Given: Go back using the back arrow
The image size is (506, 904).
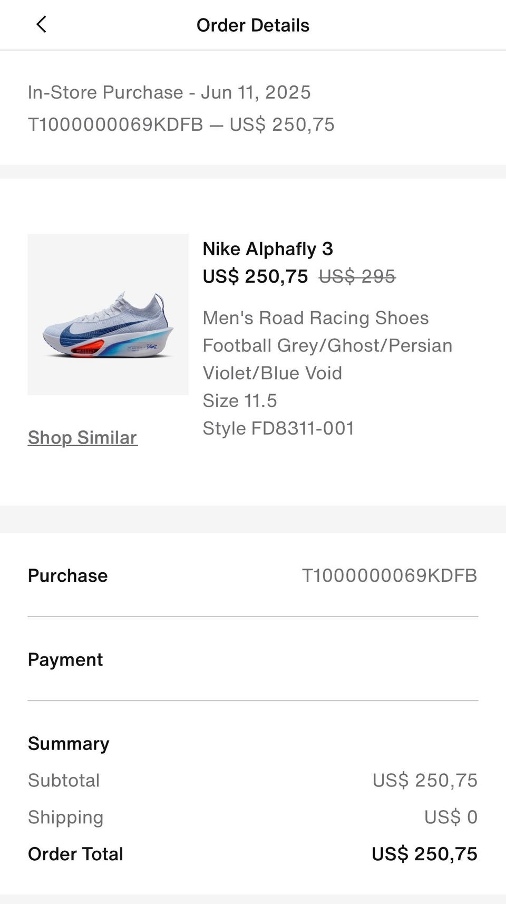Looking at the screenshot, I should (x=41, y=24).
